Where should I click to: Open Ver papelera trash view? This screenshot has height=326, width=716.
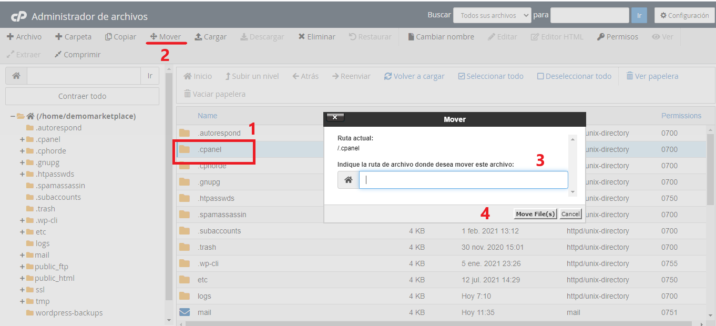coord(629,76)
